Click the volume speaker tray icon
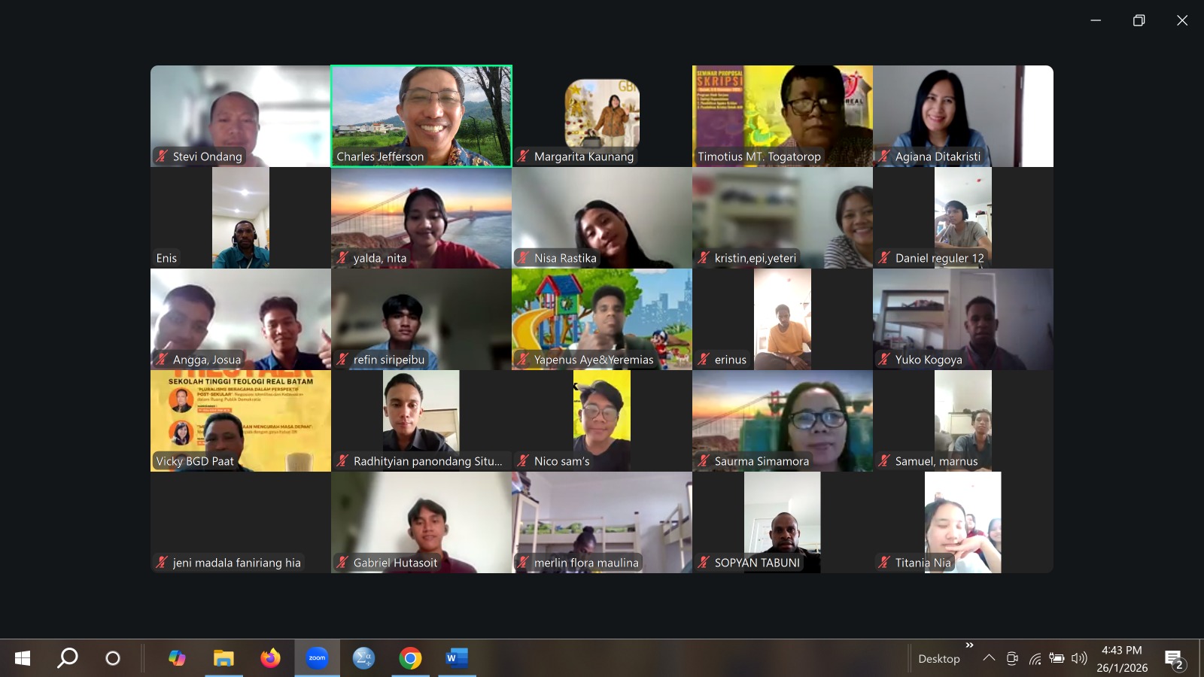Screen dimensions: 1204x677 pyautogui.click(x=1079, y=658)
